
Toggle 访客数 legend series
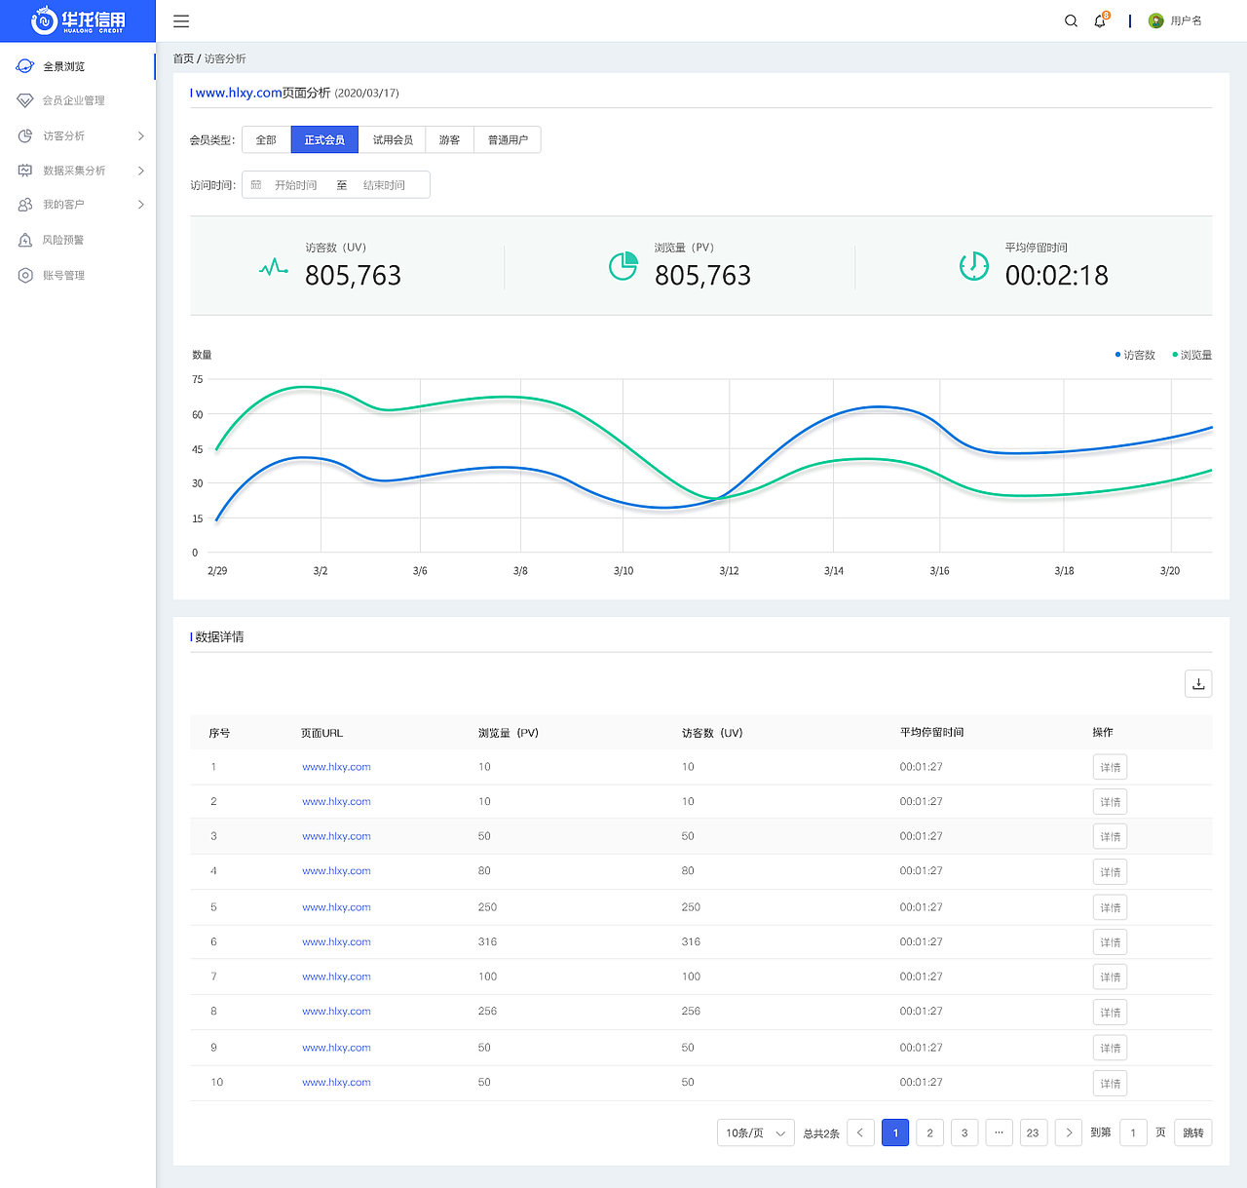[1135, 355]
